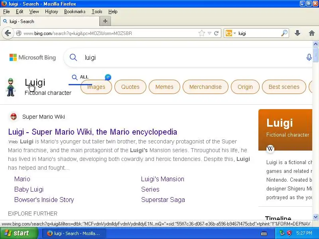
Task: Open Luigi - Super Mario Wiki result link
Action: [x=93, y=132]
